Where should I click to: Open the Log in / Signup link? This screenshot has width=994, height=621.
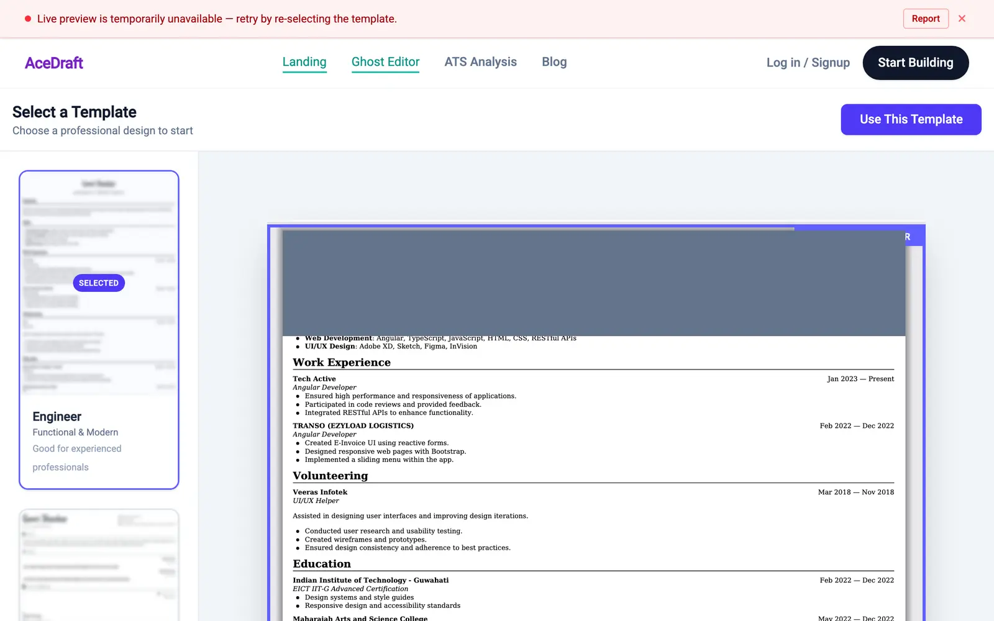coord(808,63)
